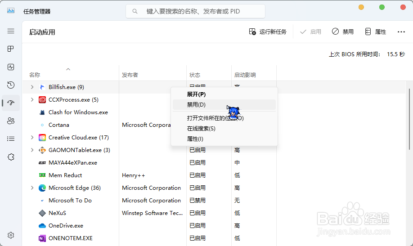413x246 pixels.
Task: Choose 打开文件所在的位置 in context menu
Action: [x=224, y=118]
